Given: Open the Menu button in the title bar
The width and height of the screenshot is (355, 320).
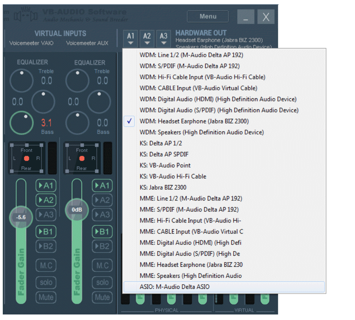Looking at the screenshot, I should [x=208, y=16].
